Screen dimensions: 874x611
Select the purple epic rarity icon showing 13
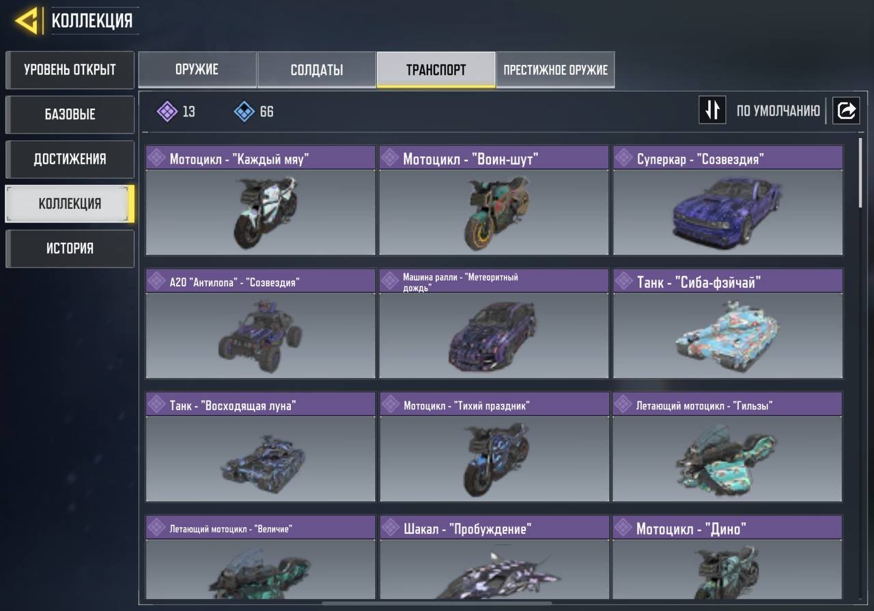167,111
